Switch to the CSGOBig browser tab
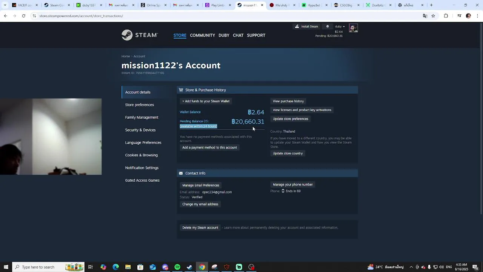Viewport: 483px width, 272px height. point(347,5)
